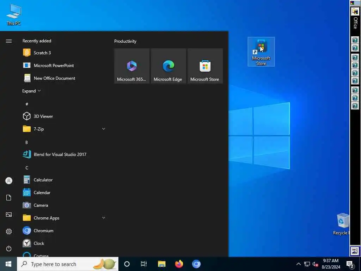Image resolution: width=361 pixels, height=271 pixels.
Task: Open Task View on the taskbar
Action: 144,264
